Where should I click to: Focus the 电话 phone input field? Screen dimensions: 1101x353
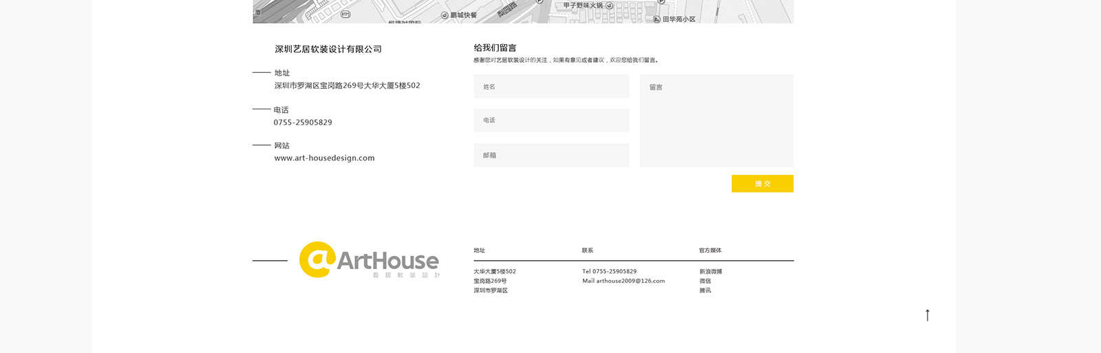pos(551,120)
